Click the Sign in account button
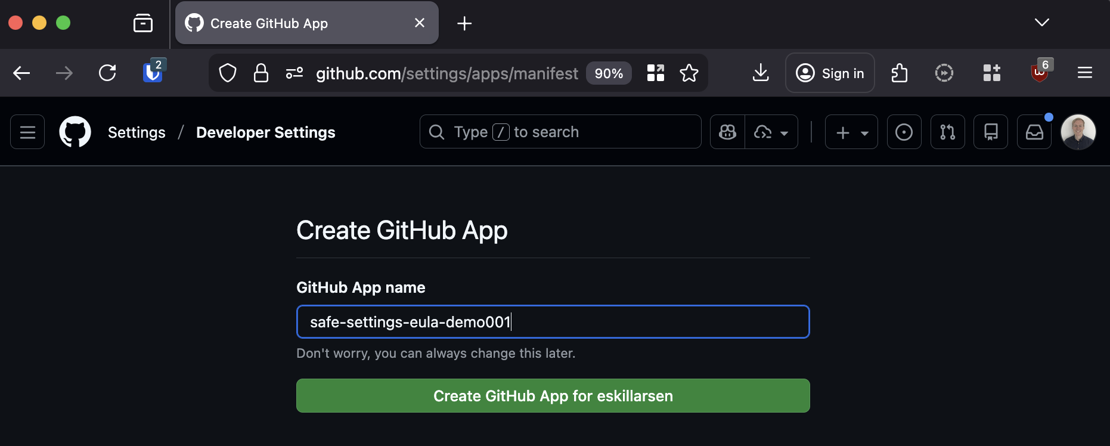1110x446 pixels. point(830,73)
